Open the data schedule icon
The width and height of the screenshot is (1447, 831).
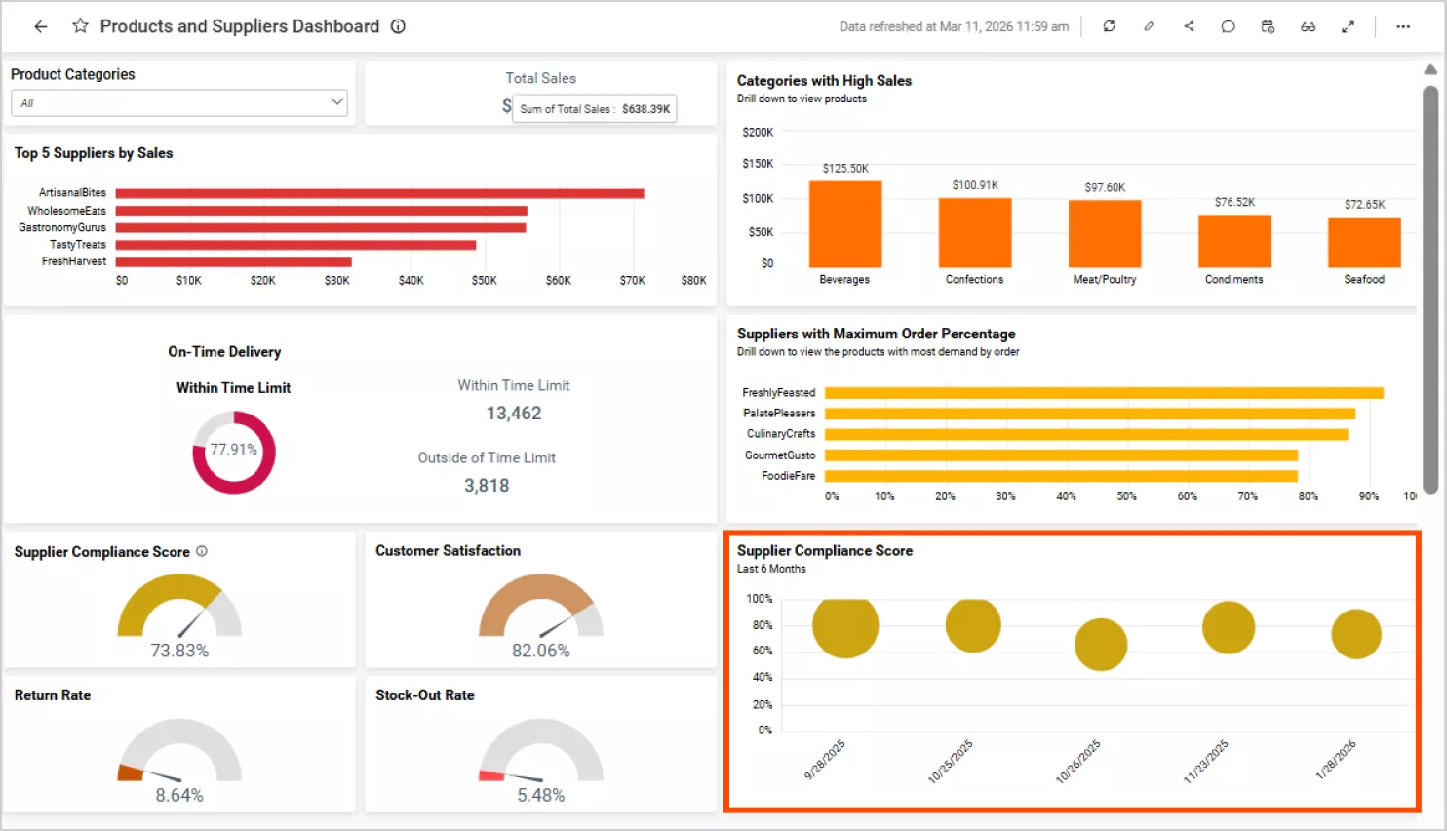click(1268, 26)
